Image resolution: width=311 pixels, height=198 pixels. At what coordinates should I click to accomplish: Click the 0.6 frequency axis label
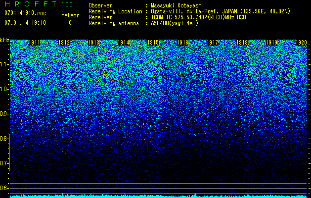[x=3, y=188]
